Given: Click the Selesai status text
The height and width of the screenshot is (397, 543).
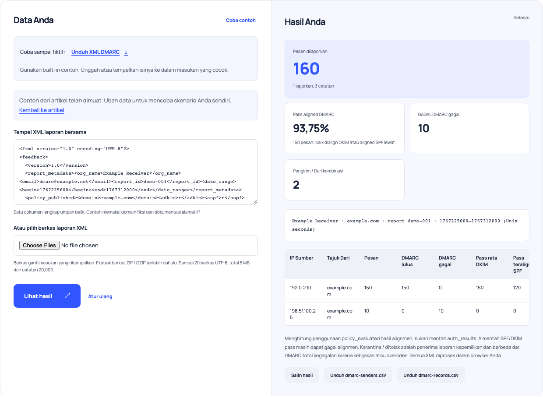Looking at the screenshot, I should tap(521, 18).
